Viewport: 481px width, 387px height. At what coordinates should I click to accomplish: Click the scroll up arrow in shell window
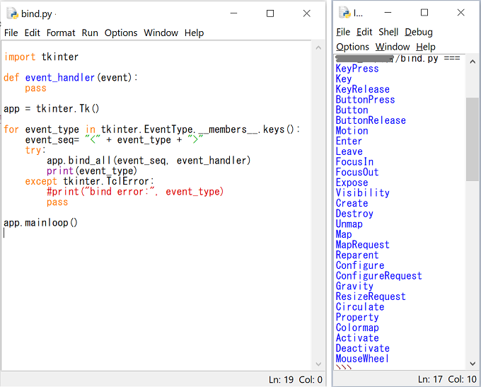coord(473,61)
